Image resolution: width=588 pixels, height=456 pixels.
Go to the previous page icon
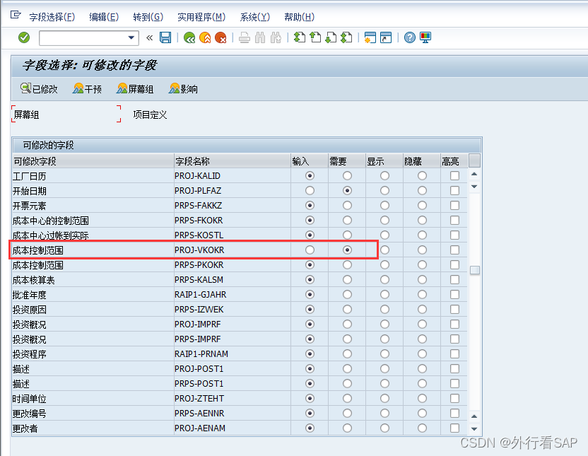(315, 37)
